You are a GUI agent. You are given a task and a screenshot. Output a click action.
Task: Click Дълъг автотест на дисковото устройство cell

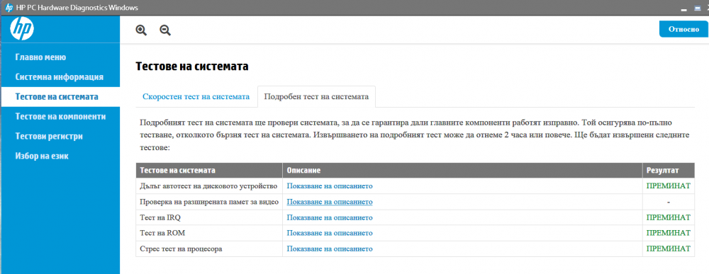(209, 185)
